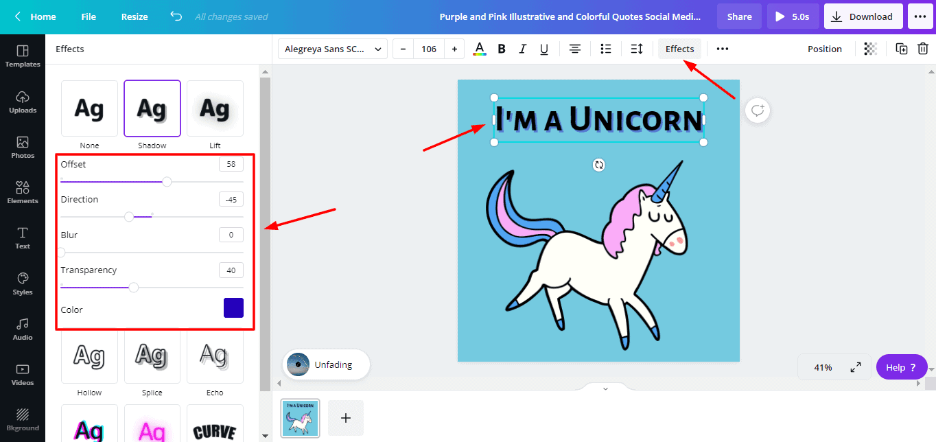Screen dimensions: 936x442
Task: Click the bulleted list icon
Action: coord(605,49)
